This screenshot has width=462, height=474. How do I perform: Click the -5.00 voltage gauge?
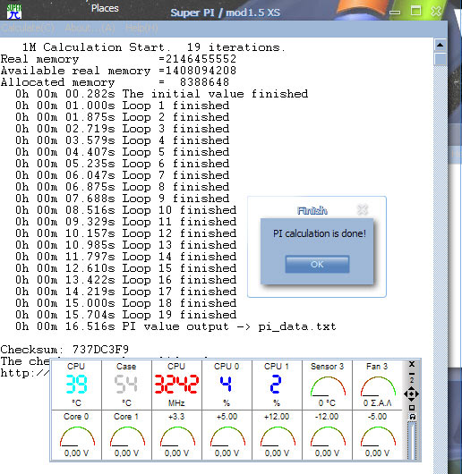point(377,435)
